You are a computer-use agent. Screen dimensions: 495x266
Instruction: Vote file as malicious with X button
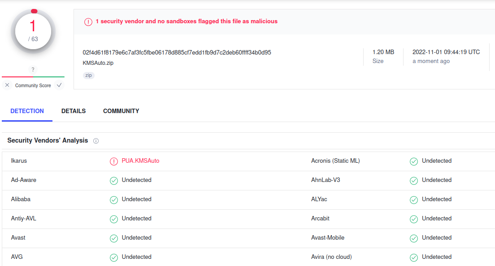tap(7, 85)
